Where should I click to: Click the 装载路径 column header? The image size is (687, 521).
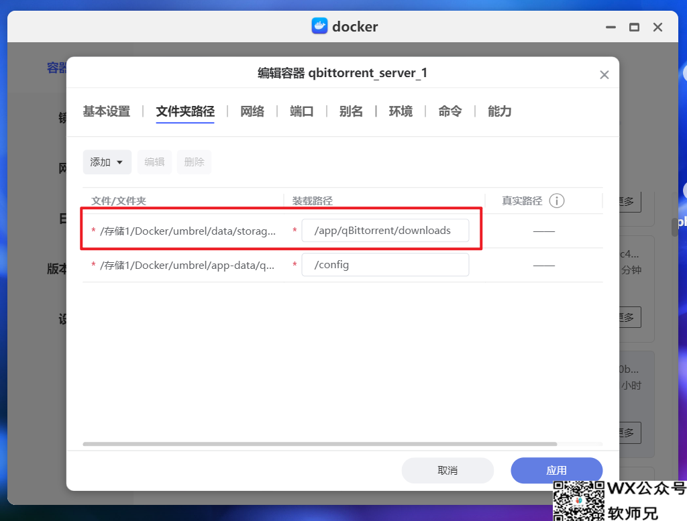tap(313, 201)
